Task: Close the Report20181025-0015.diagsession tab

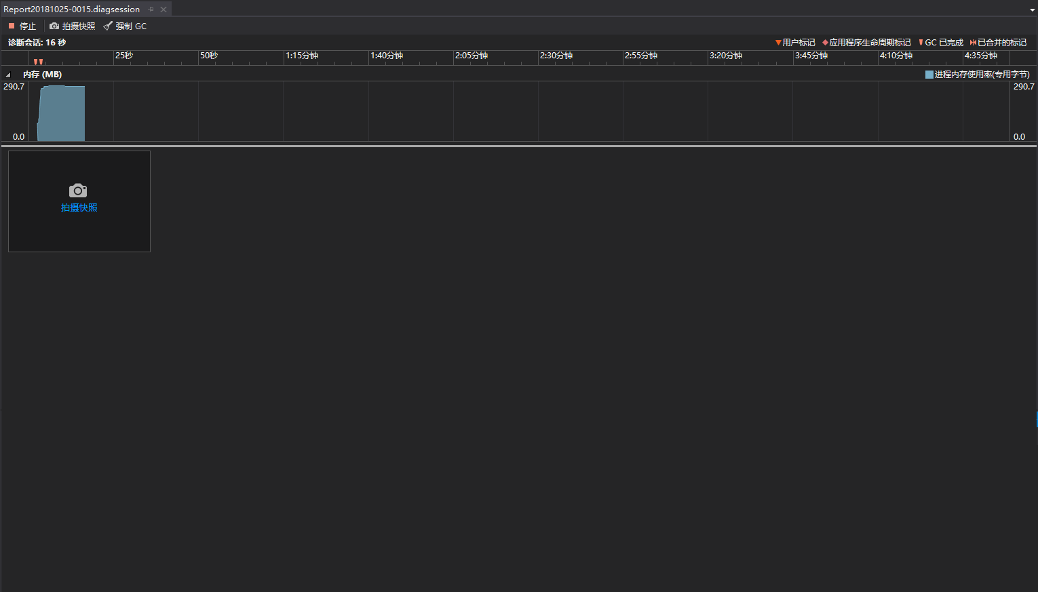Action: point(164,9)
